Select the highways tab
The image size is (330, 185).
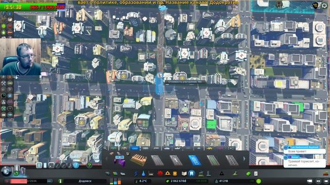[145, 149]
